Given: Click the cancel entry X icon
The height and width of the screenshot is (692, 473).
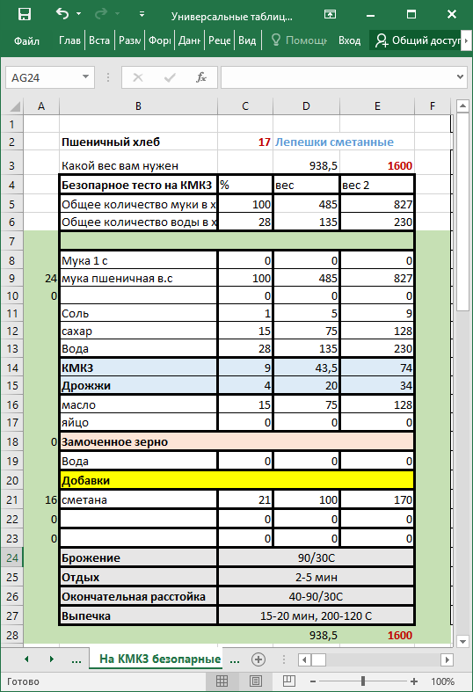Looking at the screenshot, I should pos(138,77).
